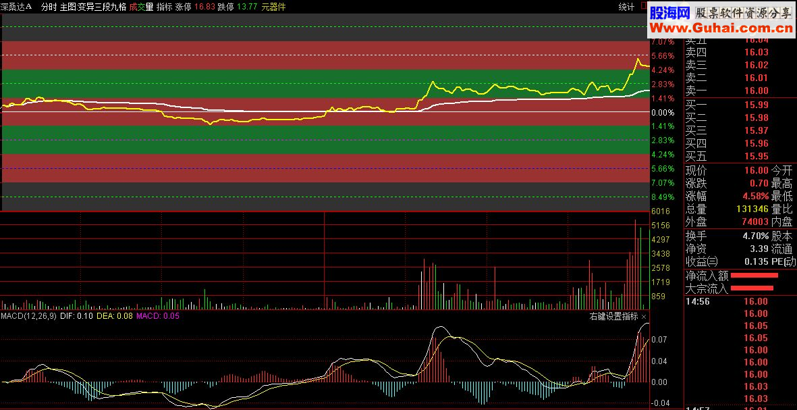Select the MACD(12,26,9) indicator label

point(28,316)
